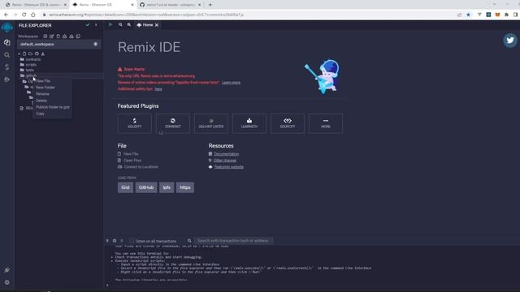
Task: Open the More plugins button
Action: pos(326,123)
